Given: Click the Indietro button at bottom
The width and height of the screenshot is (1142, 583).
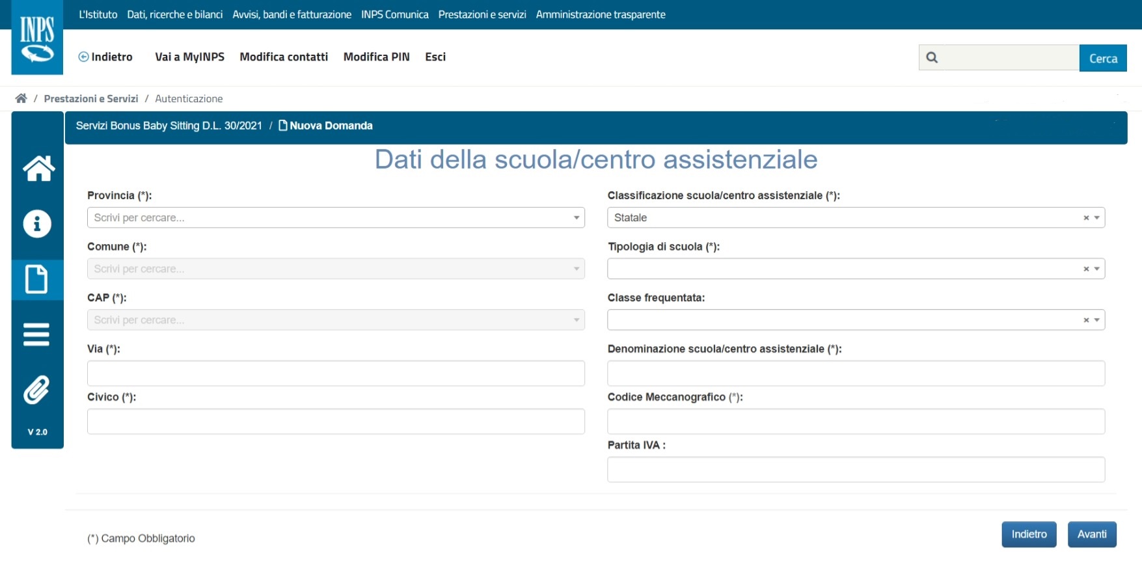Looking at the screenshot, I should 1029,534.
